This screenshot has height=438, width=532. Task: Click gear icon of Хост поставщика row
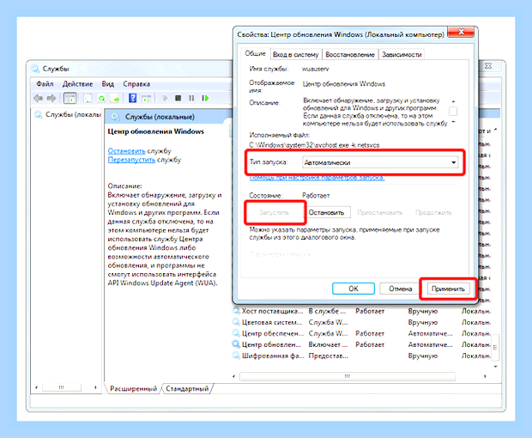click(236, 311)
